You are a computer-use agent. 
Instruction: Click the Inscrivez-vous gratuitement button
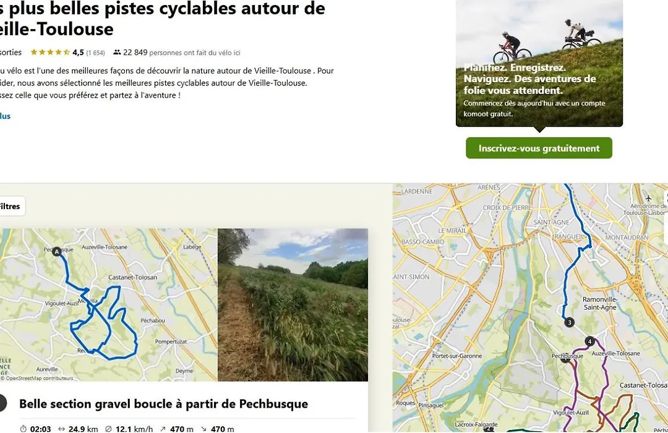539,148
